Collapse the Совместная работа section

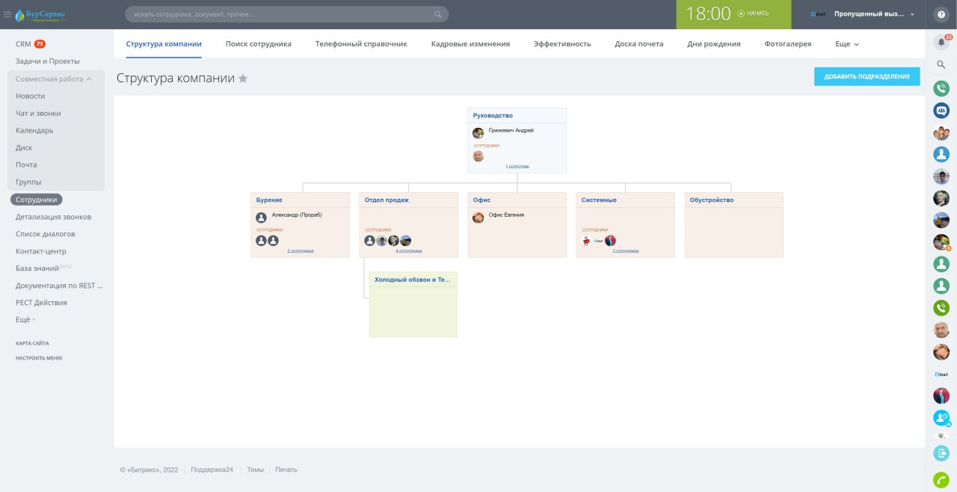pyautogui.click(x=89, y=79)
